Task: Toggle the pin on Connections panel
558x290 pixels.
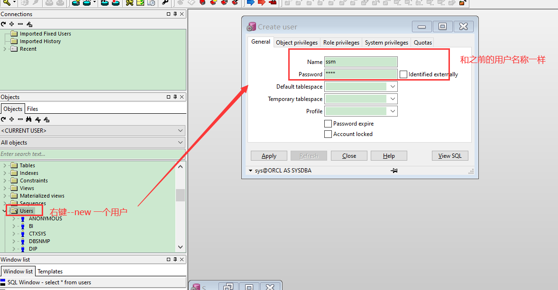Action: [x=175, y=14]
